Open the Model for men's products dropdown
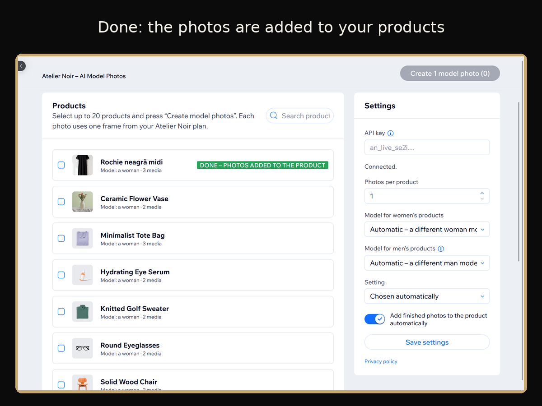This screenshot has width=542, height=406. click(427, 263)
